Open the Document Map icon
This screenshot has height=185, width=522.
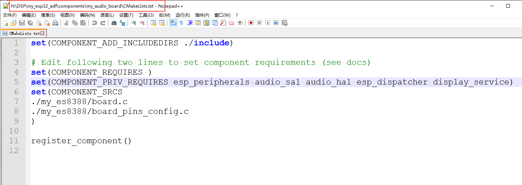(x=206, y=23)
